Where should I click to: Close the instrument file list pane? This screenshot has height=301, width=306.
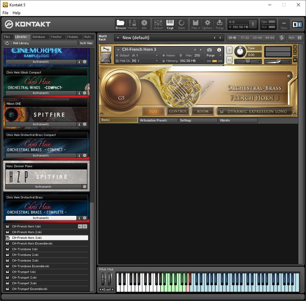tap(85, 226)
